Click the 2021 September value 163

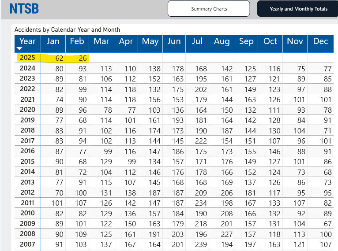(x=250, y=100)
